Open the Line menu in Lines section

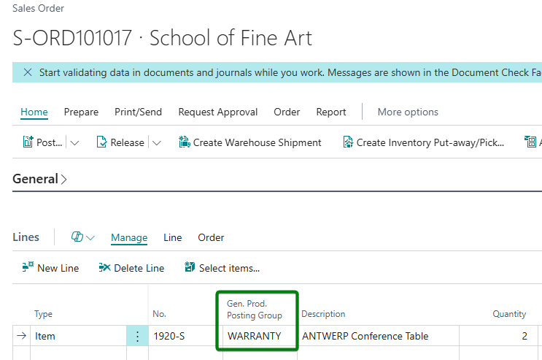172,237
